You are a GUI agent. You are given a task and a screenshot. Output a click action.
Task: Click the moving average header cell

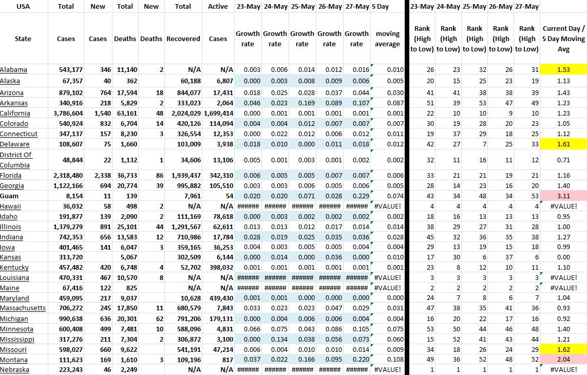tap(388, 39)
